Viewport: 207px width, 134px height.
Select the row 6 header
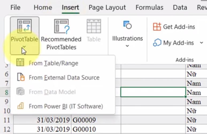coord(7,74)
